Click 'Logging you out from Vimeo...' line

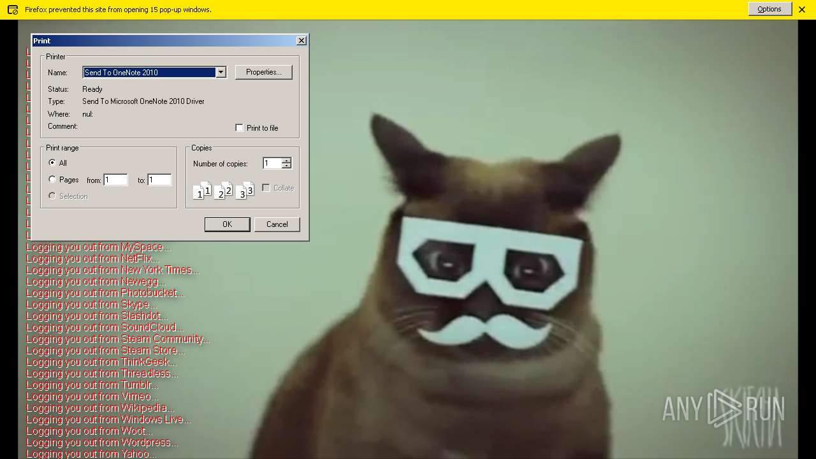coord(92,397)
